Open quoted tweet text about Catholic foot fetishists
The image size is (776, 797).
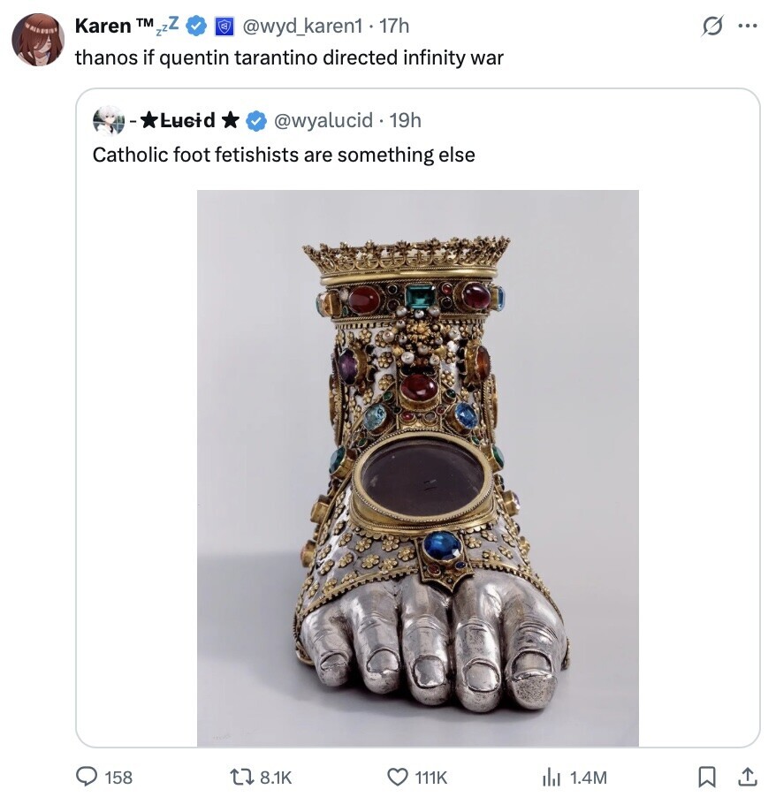pyautogui.click(x=284, y=155)
